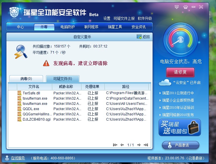Click the laptop bag promo banner
The image size is (216, 164).
point(180,128)
